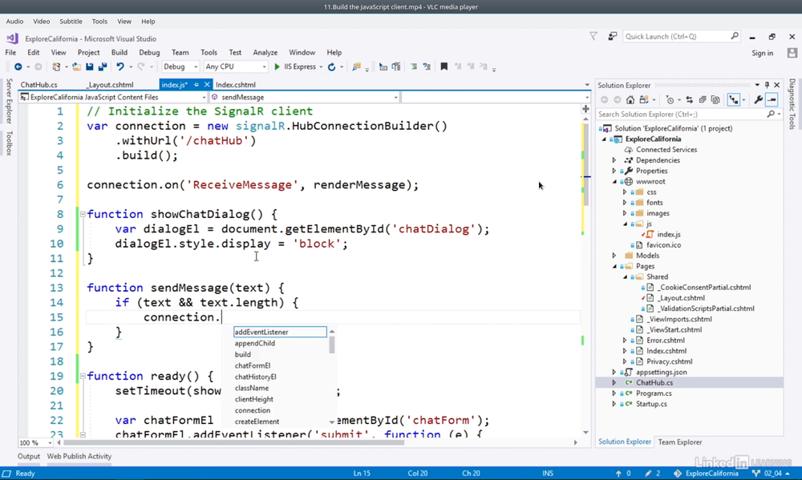Screen dimensions: 802x480
Task: Expand the Index.cshtml node in Pages
Action: pos(625,351)
